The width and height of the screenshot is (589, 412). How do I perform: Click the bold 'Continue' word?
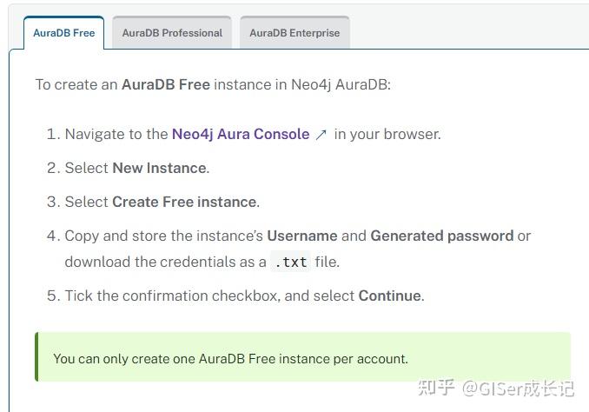pos(389,296)
